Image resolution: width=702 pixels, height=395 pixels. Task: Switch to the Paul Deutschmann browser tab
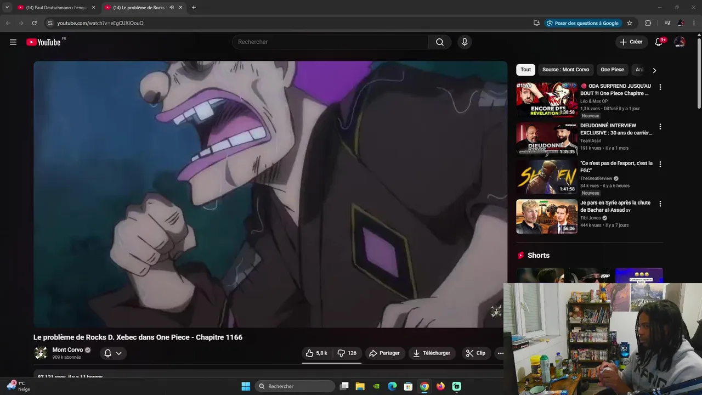tap(56, 8)
